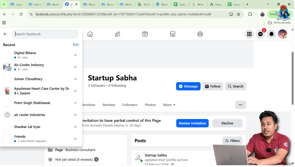Click the address bar URL
This screenshot has width=295, height=167.
click(123, 14)
